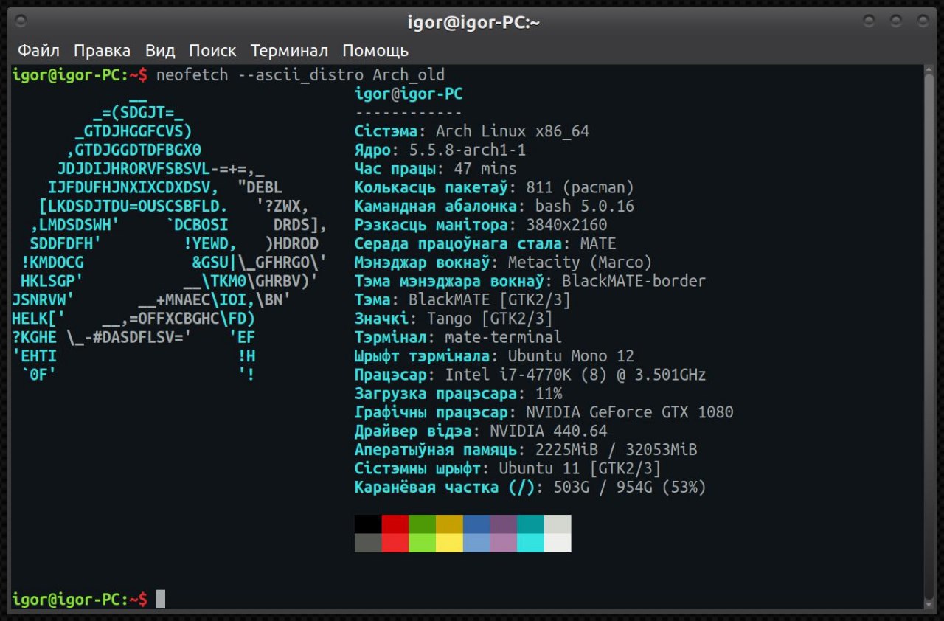944x621 pixels.
Task: Click resolution value '3840x2160'
Action: [567, 225]
